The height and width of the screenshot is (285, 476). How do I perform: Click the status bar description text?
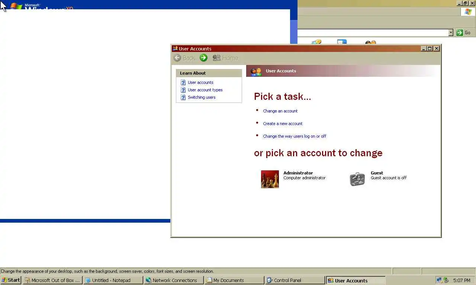pos(107,271)
